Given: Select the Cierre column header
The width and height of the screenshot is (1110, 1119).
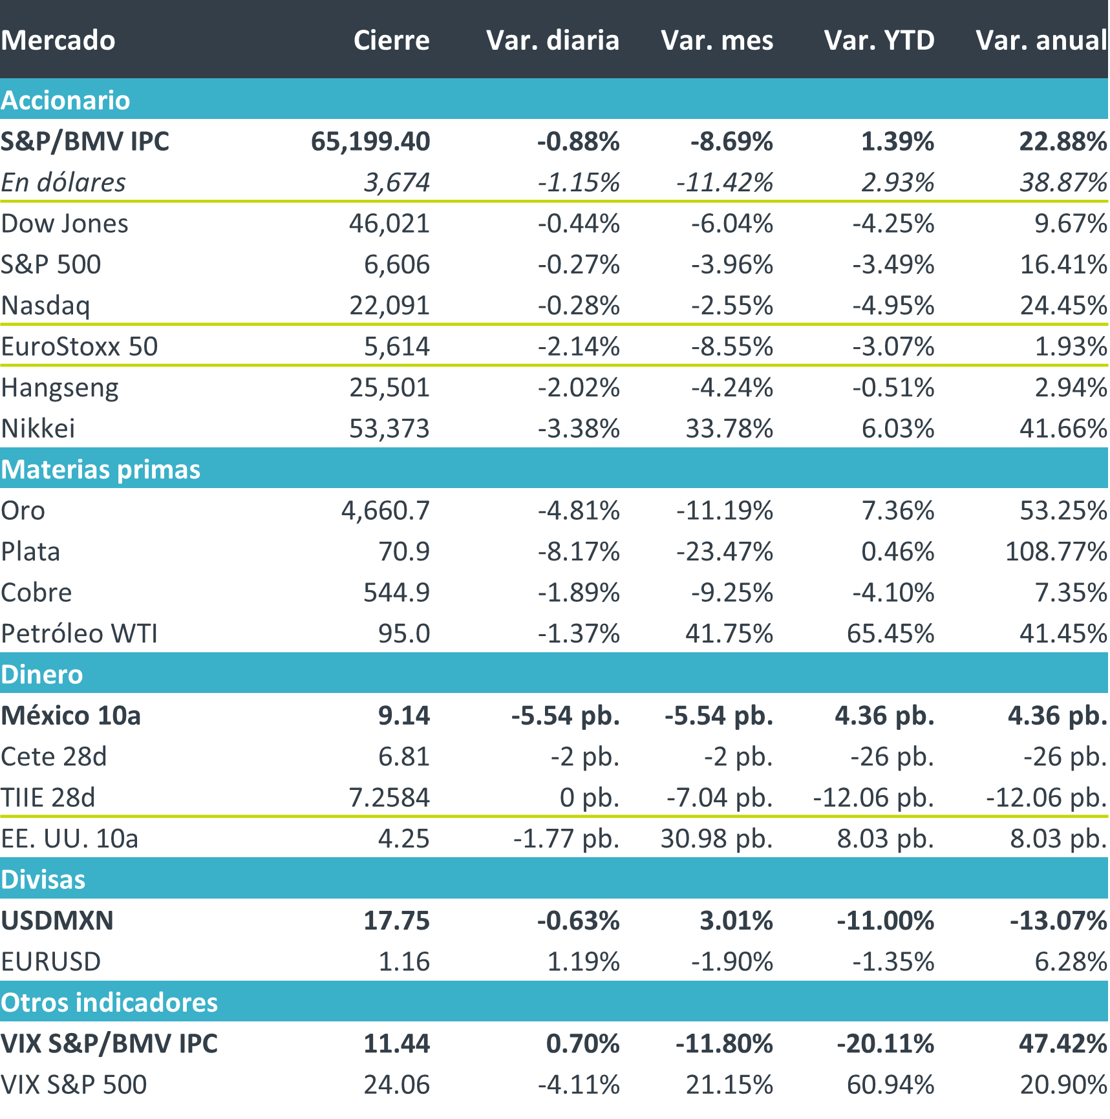Looking at the screenshot, I should [x=391, y=40].
